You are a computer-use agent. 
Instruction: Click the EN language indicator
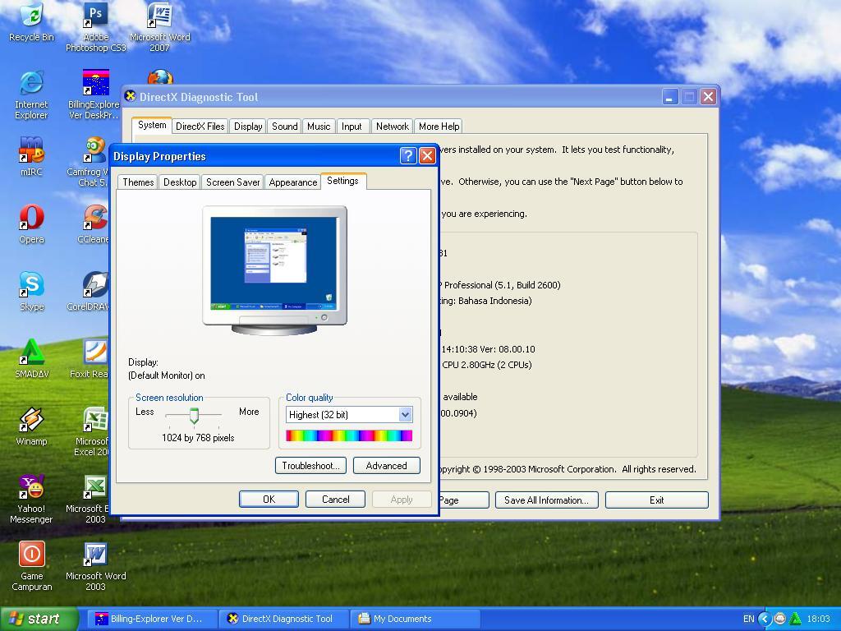click(749, 619)
